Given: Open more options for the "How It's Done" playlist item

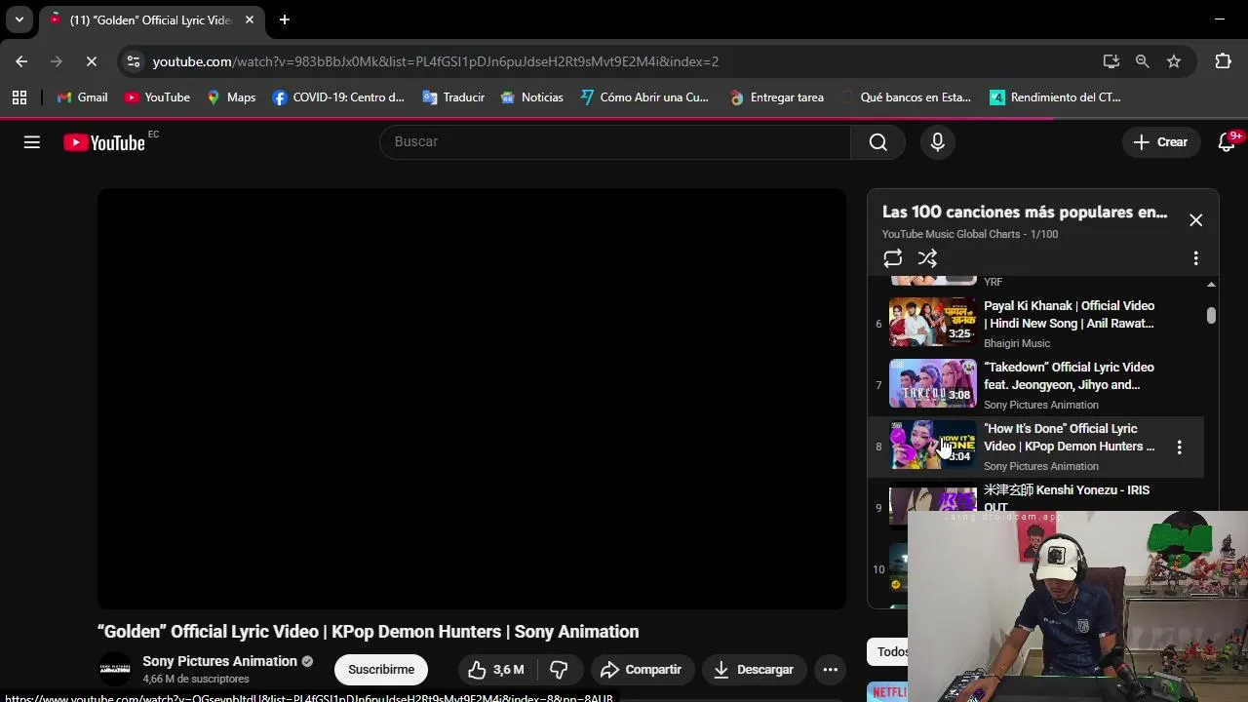Looking at the screenshot, I should (1179, 448).
